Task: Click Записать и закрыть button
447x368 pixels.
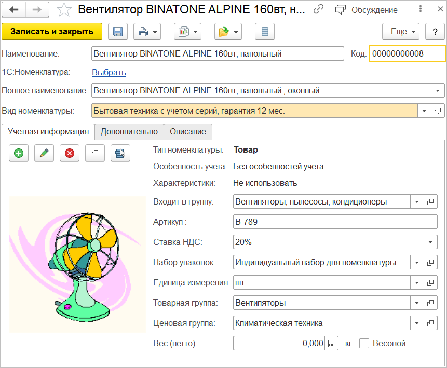Action: [52, 32]
